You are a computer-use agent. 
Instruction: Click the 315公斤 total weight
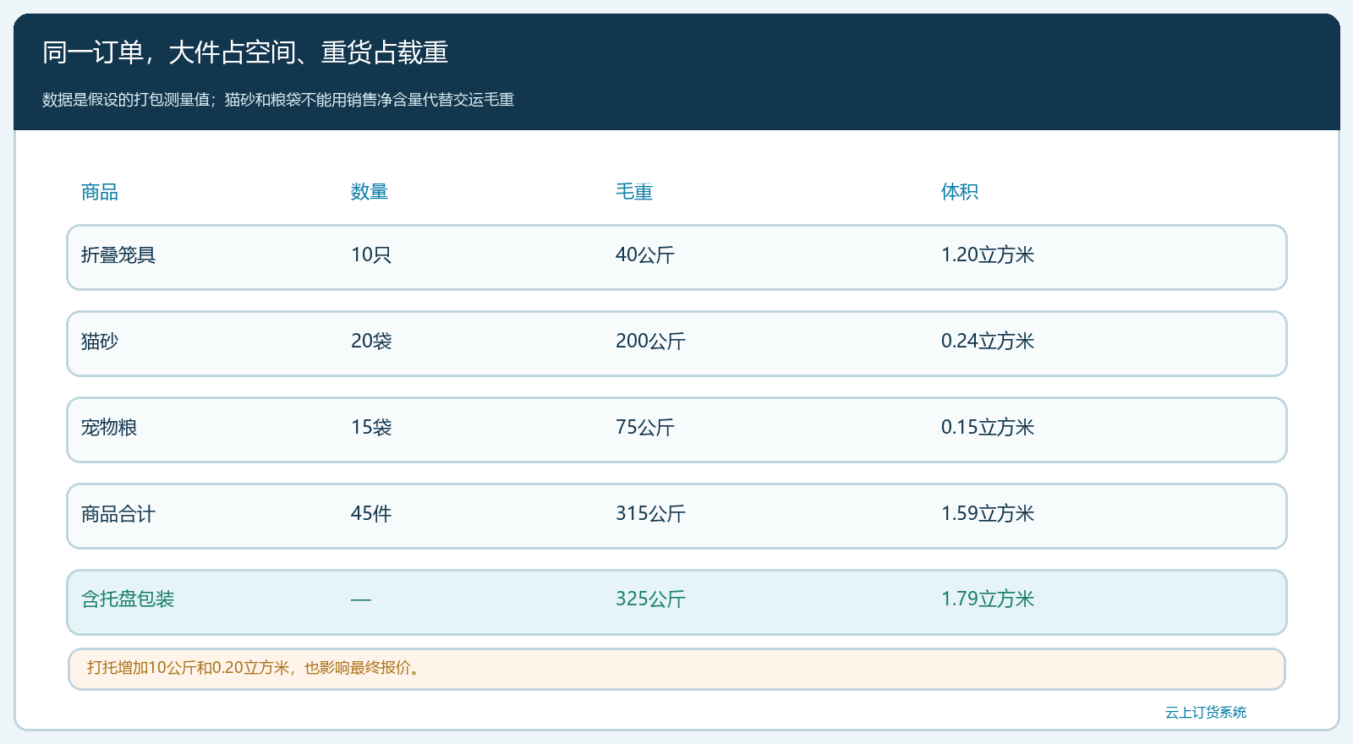(650, 514)
